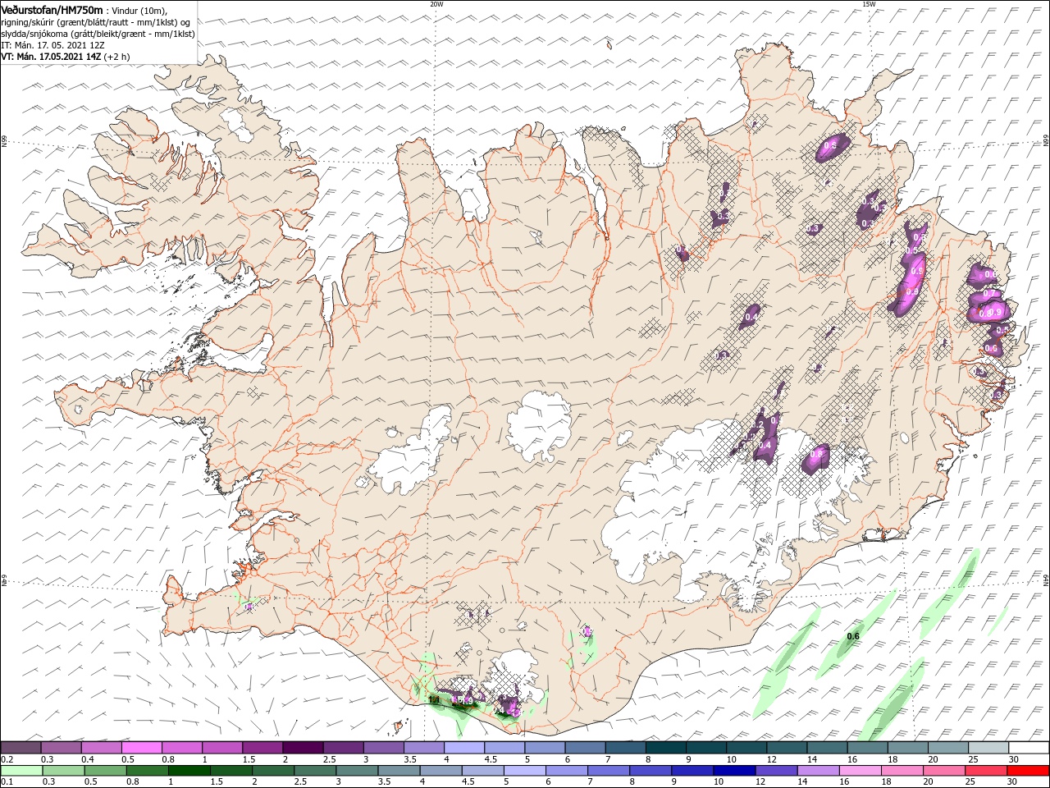The image size is (1050, 788).
Task: Select the top-row swatch between 0.5 and 0.8
Action: (x=142, y=748)
